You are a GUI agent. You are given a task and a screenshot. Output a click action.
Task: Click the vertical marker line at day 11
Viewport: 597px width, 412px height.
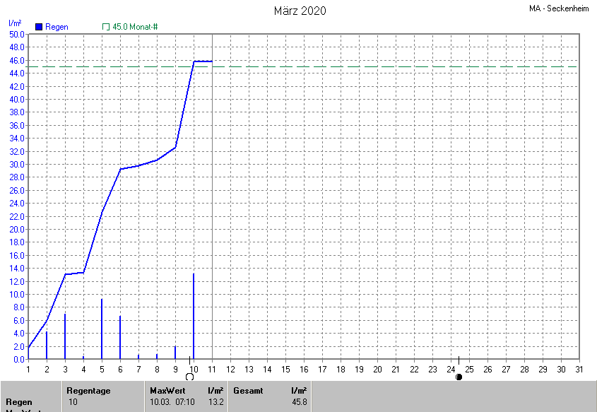213,212
